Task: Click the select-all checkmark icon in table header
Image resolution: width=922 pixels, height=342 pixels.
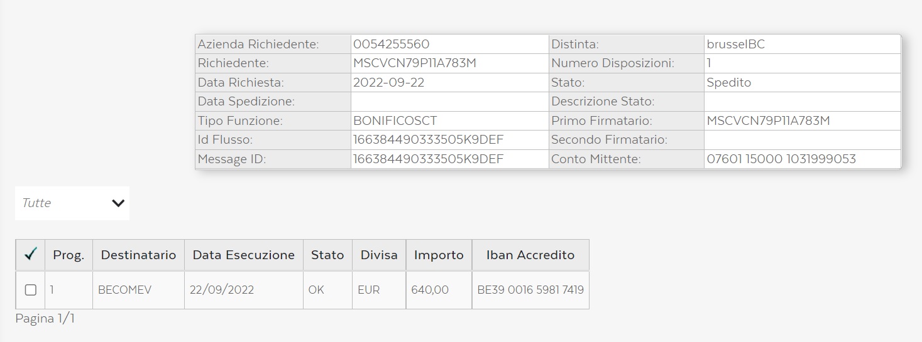Action: [30, 255]
